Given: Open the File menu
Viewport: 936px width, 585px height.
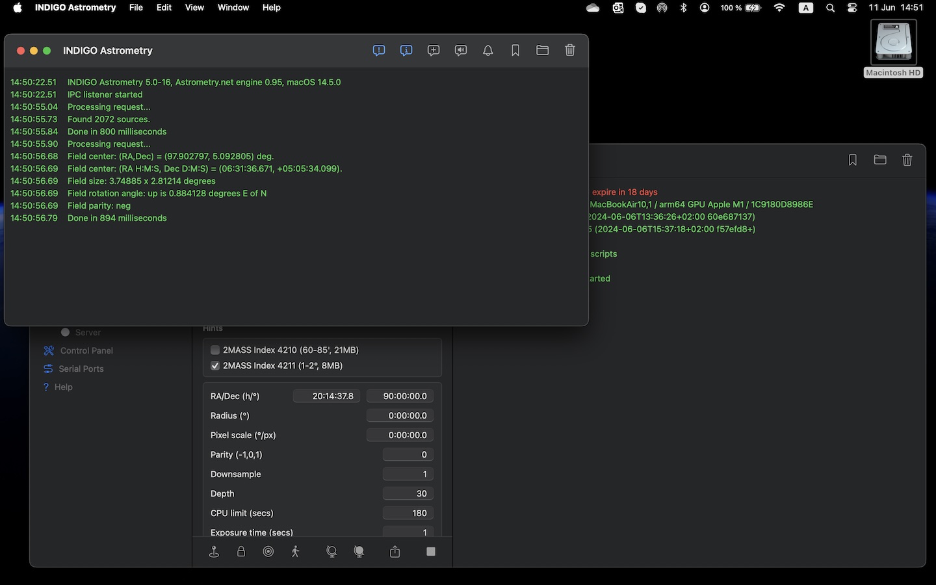Looking at the screenshot, I should tap(136, 8).
